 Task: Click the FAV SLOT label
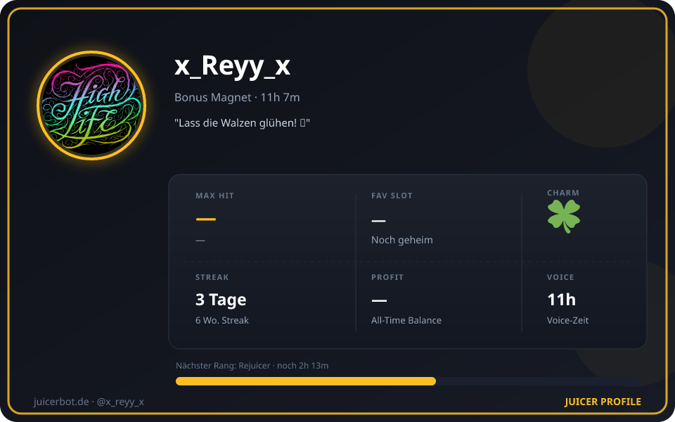tap(392, 196)
